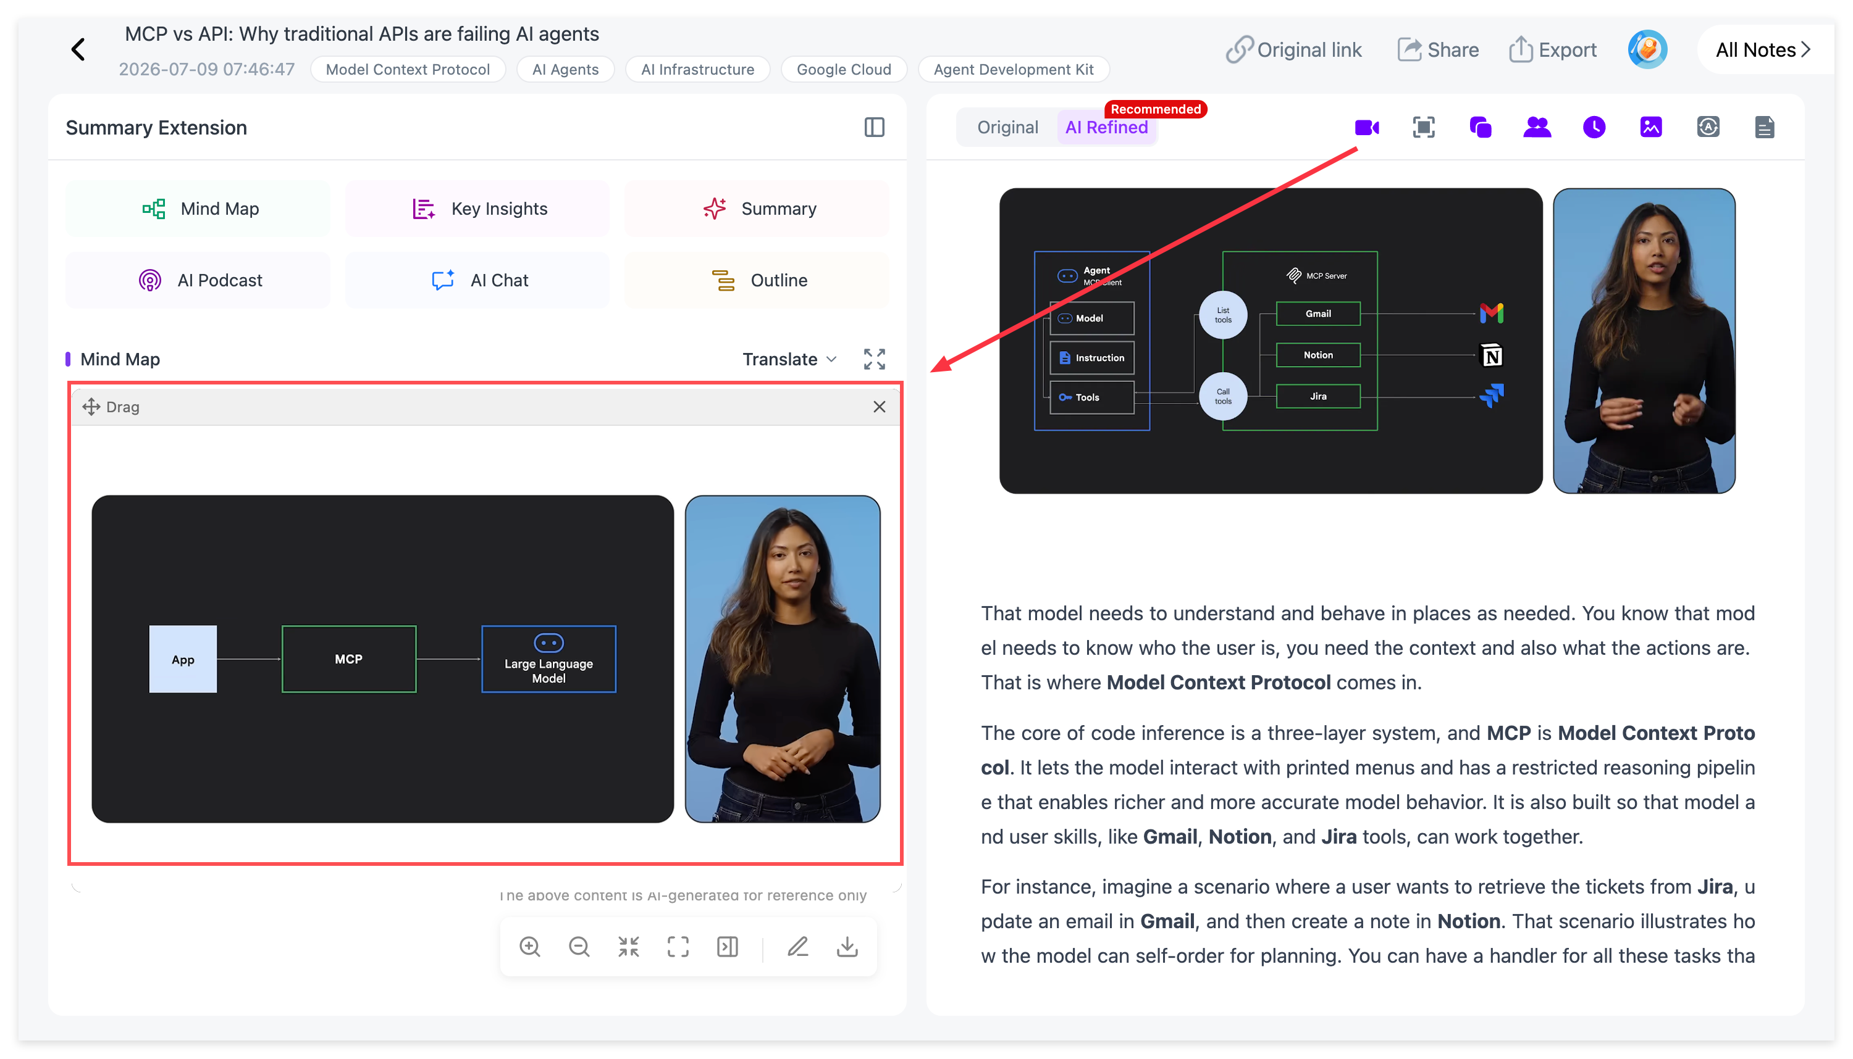Share this note
This screenshot has height=1059, width=1853.
coord(1437,49)
